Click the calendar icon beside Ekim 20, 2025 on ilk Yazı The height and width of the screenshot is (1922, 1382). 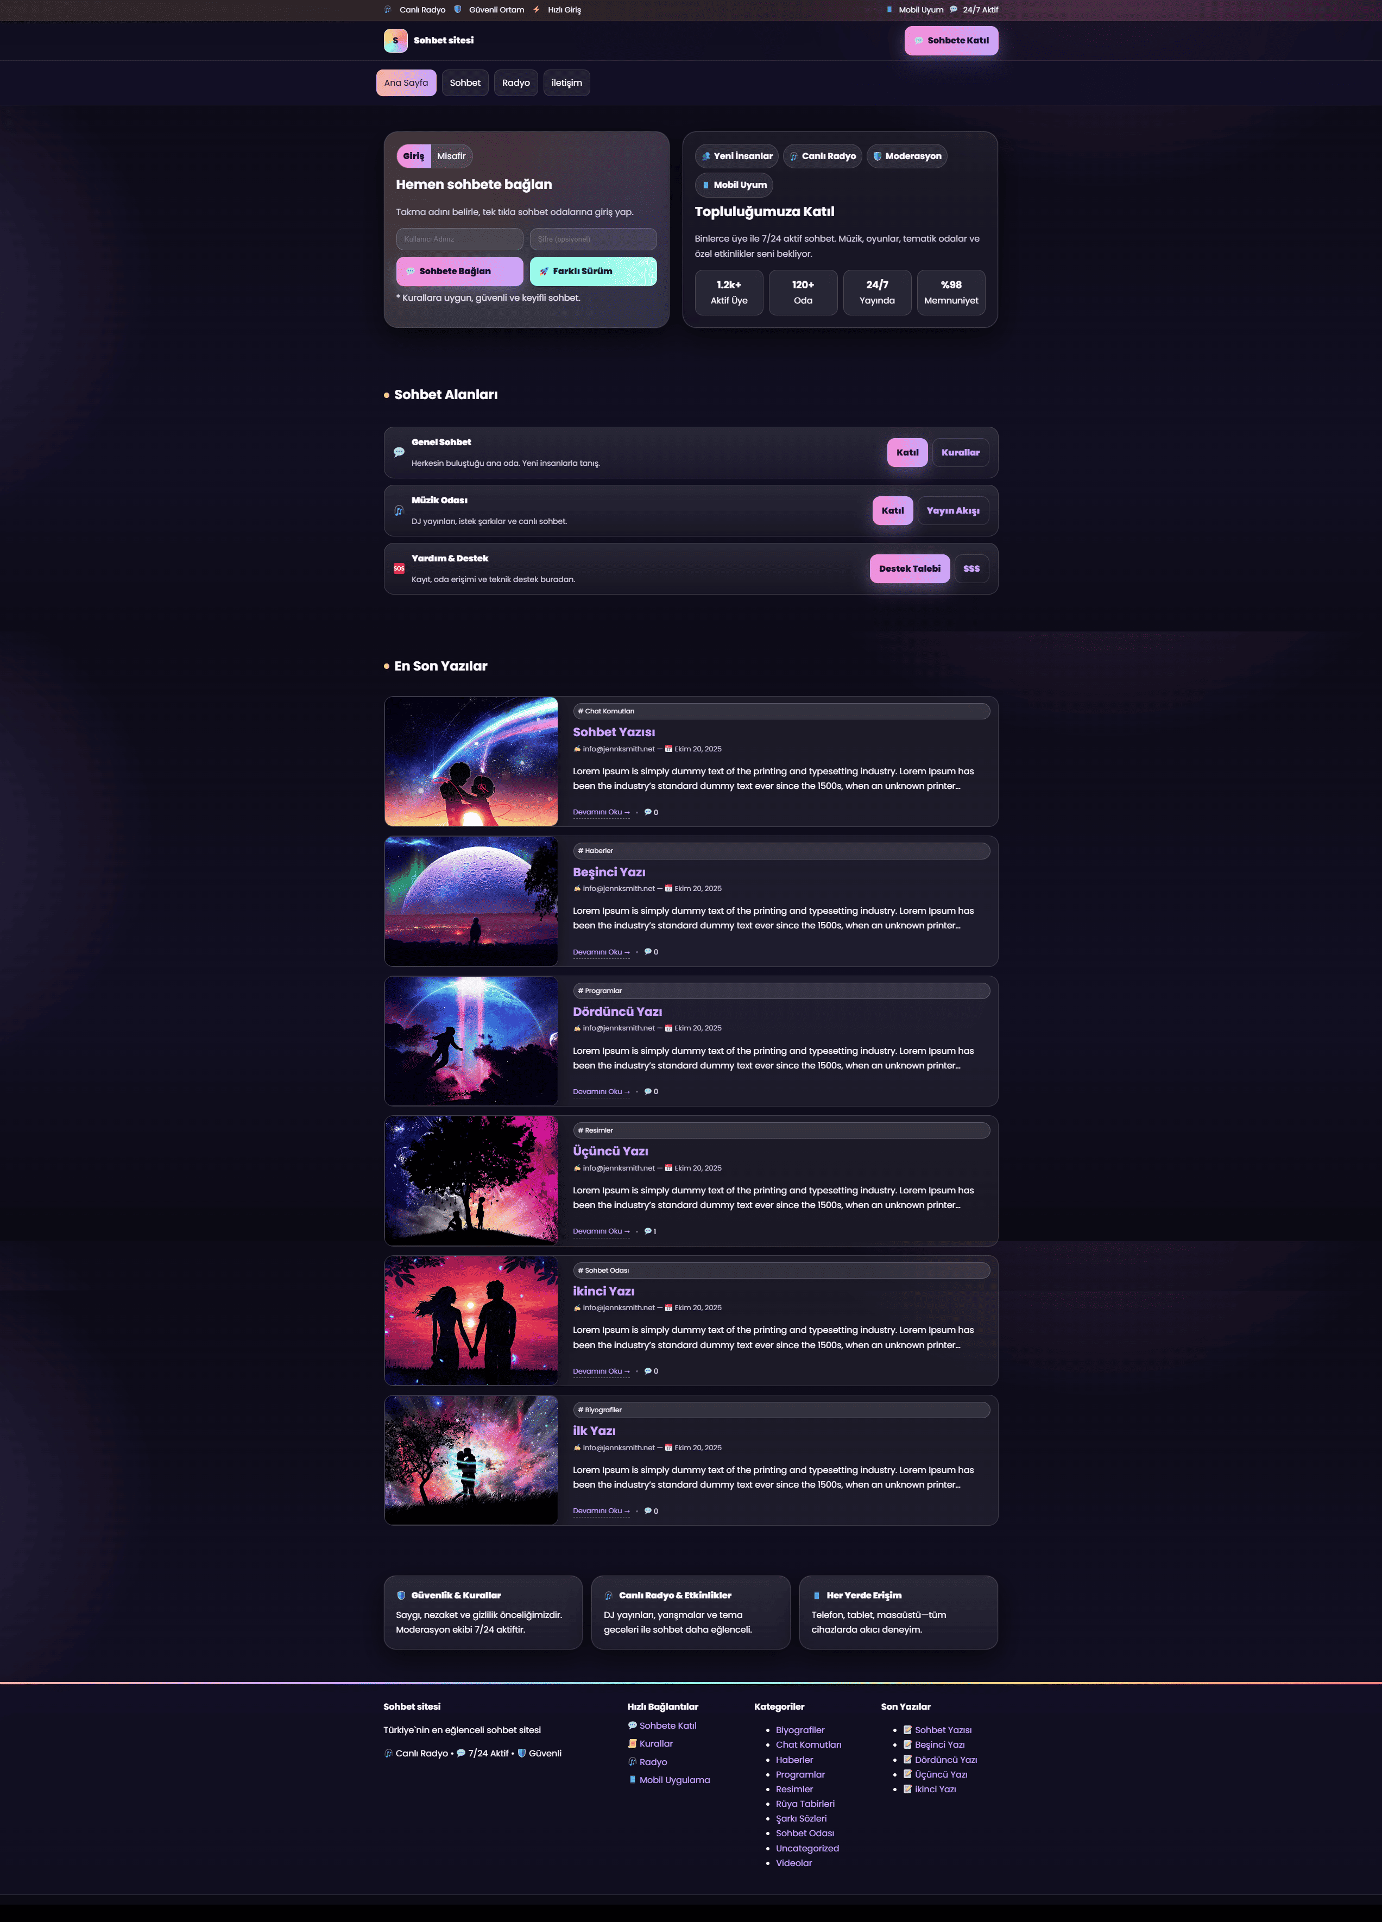668,1446
